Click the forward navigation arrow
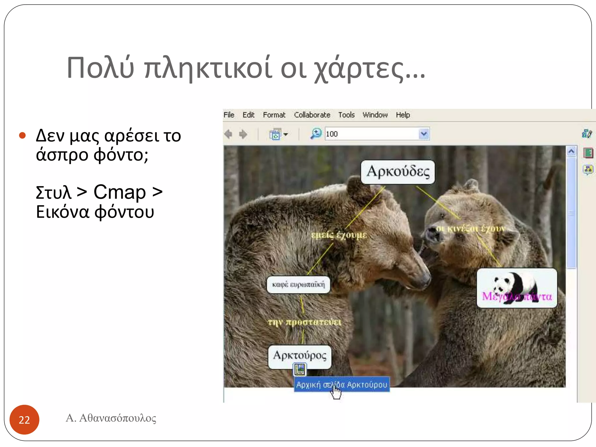 (243, 134)
